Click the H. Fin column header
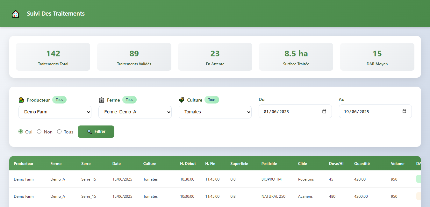Image resolution: width=430 pixels, height=207 pixels. point(210,164)
